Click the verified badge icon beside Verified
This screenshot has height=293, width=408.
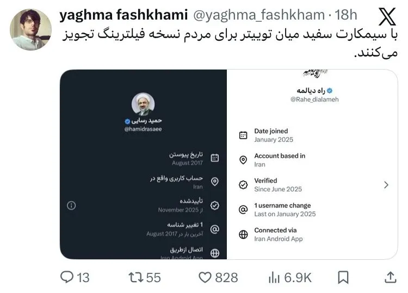243,185
